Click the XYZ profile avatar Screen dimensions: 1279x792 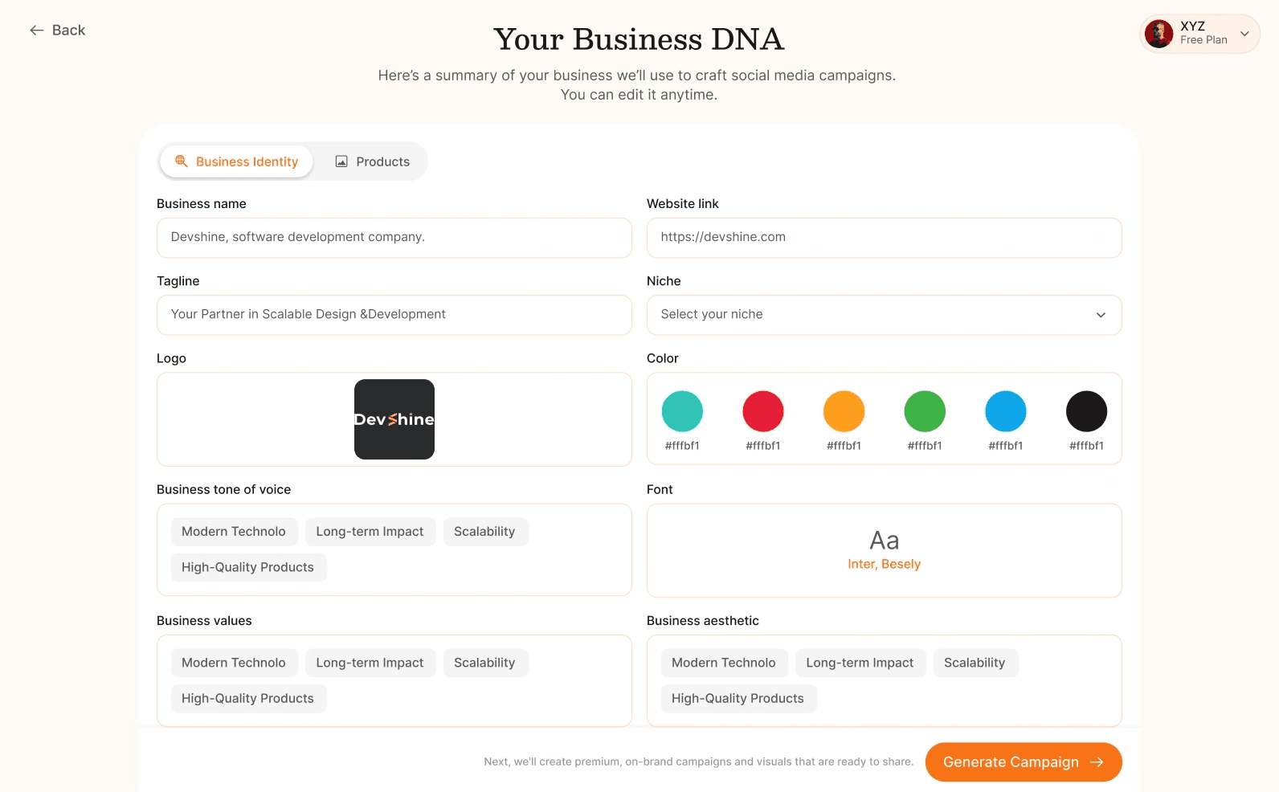pyautogui.click(x=1158, y=34)
